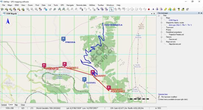Click the plain yellow ruler distance tool
Screen dimensions: 203x110
[165, 9]
